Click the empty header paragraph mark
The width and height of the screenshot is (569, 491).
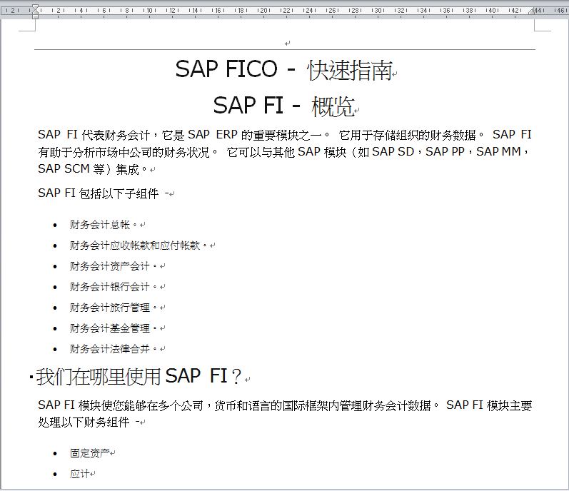coord(288,44)
